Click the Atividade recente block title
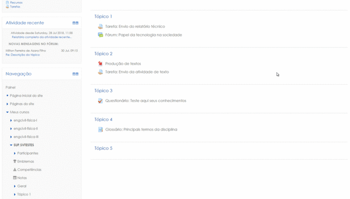The image size is (350, 199). point(25,23)
